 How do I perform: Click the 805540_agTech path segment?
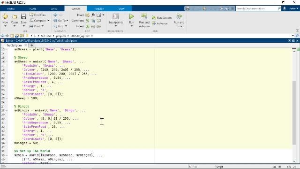click(x=80, y=36)
